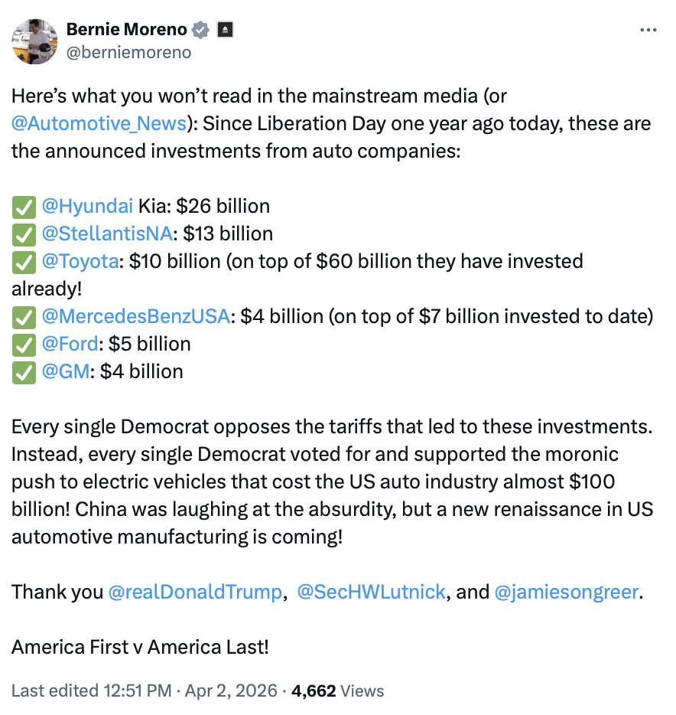Click the government affiliation badge icon

[225, 30]
